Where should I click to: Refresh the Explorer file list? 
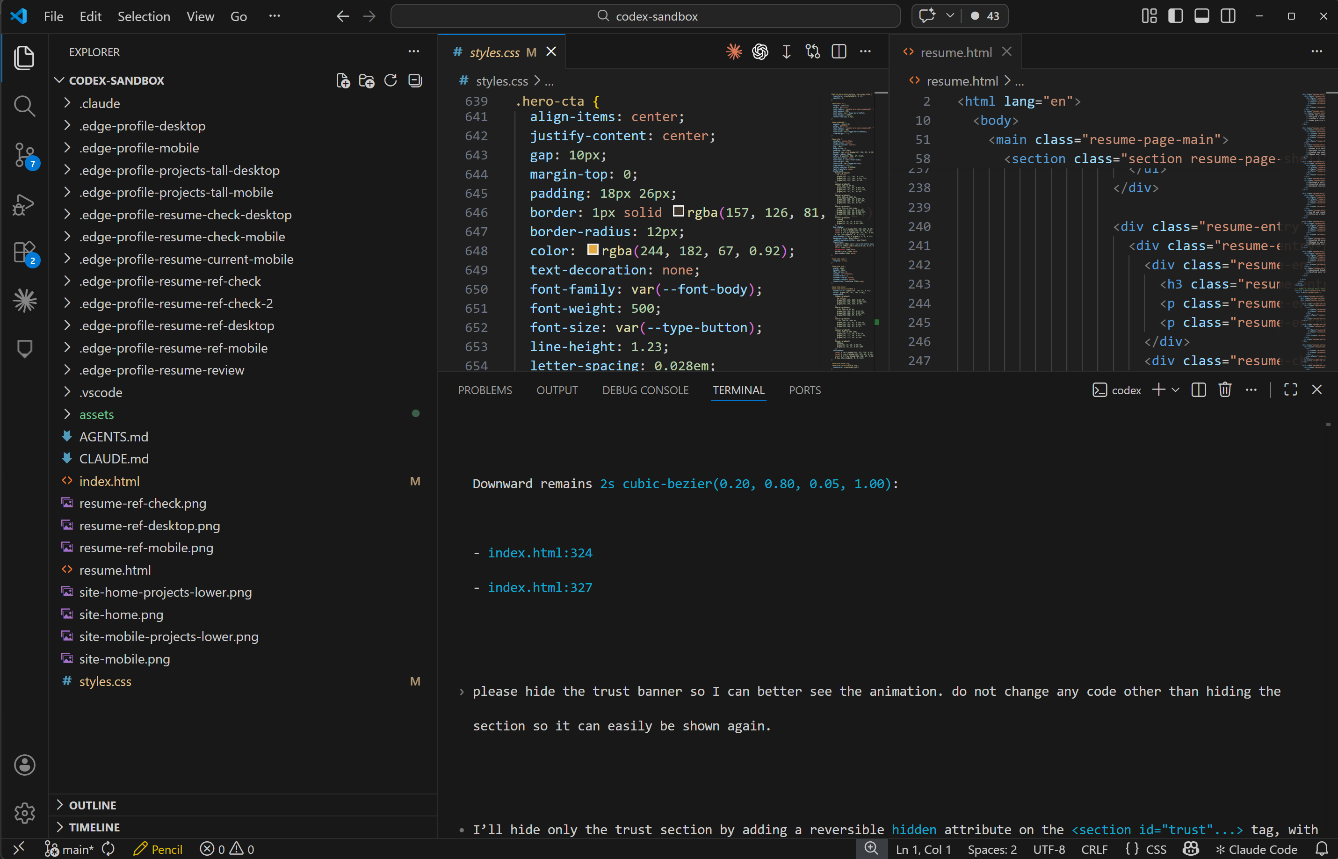pyautogui.click(x=390, y=80)
